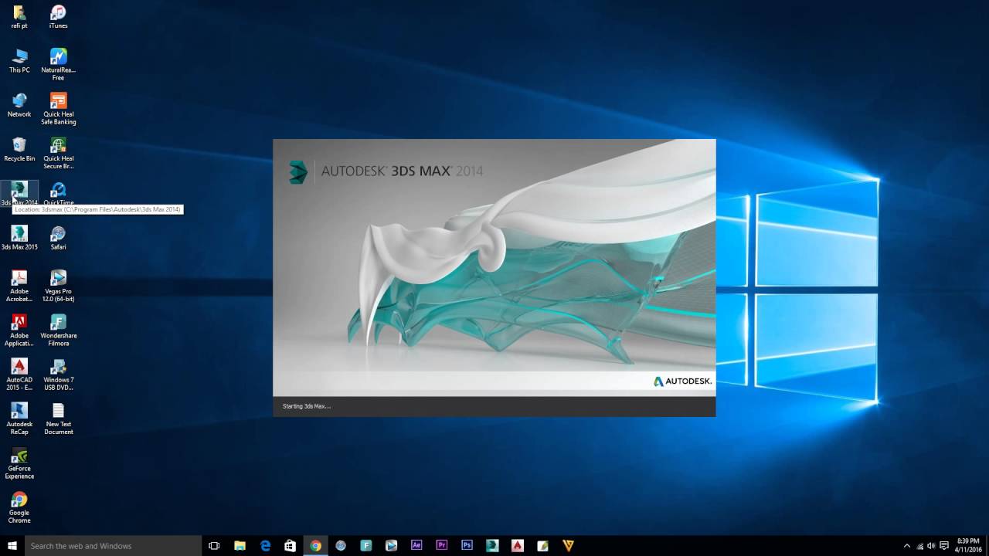
Task: Open Windows 7 USB DVD tool shortcut
Action: point(58,375)
